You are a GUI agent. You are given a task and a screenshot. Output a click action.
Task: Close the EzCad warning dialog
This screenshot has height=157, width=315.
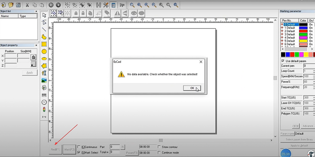pyautogui.click(x=201, y=62)
